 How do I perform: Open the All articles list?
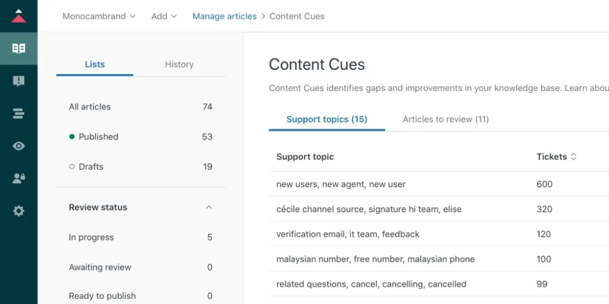90,107
